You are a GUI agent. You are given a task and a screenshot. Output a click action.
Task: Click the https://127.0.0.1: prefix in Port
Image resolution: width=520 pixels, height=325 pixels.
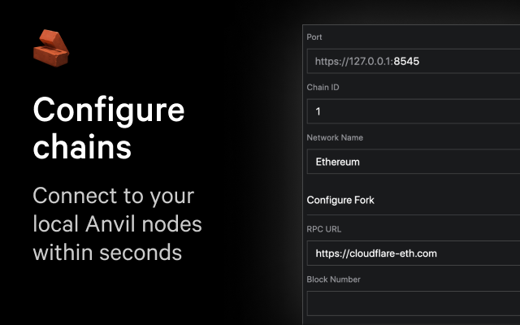coord(353,61)
